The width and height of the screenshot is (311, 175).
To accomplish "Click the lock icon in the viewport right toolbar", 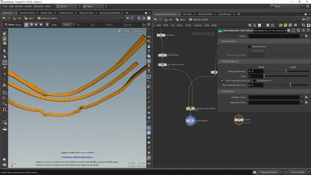I will click(x=149, y=47).
